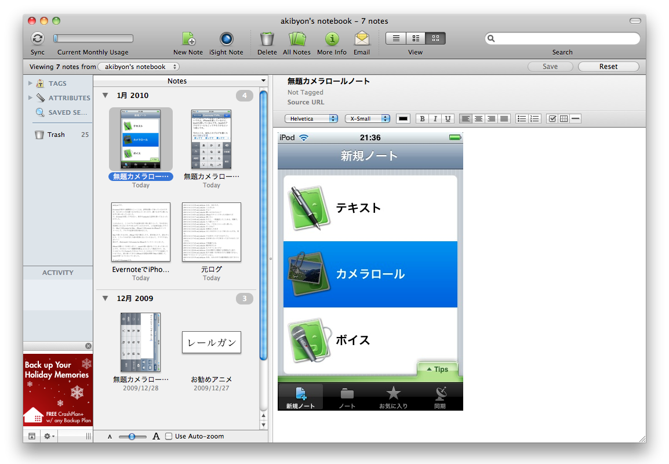
Task: Open the X-Small font size dropdown
Action: tap(368, 119)
